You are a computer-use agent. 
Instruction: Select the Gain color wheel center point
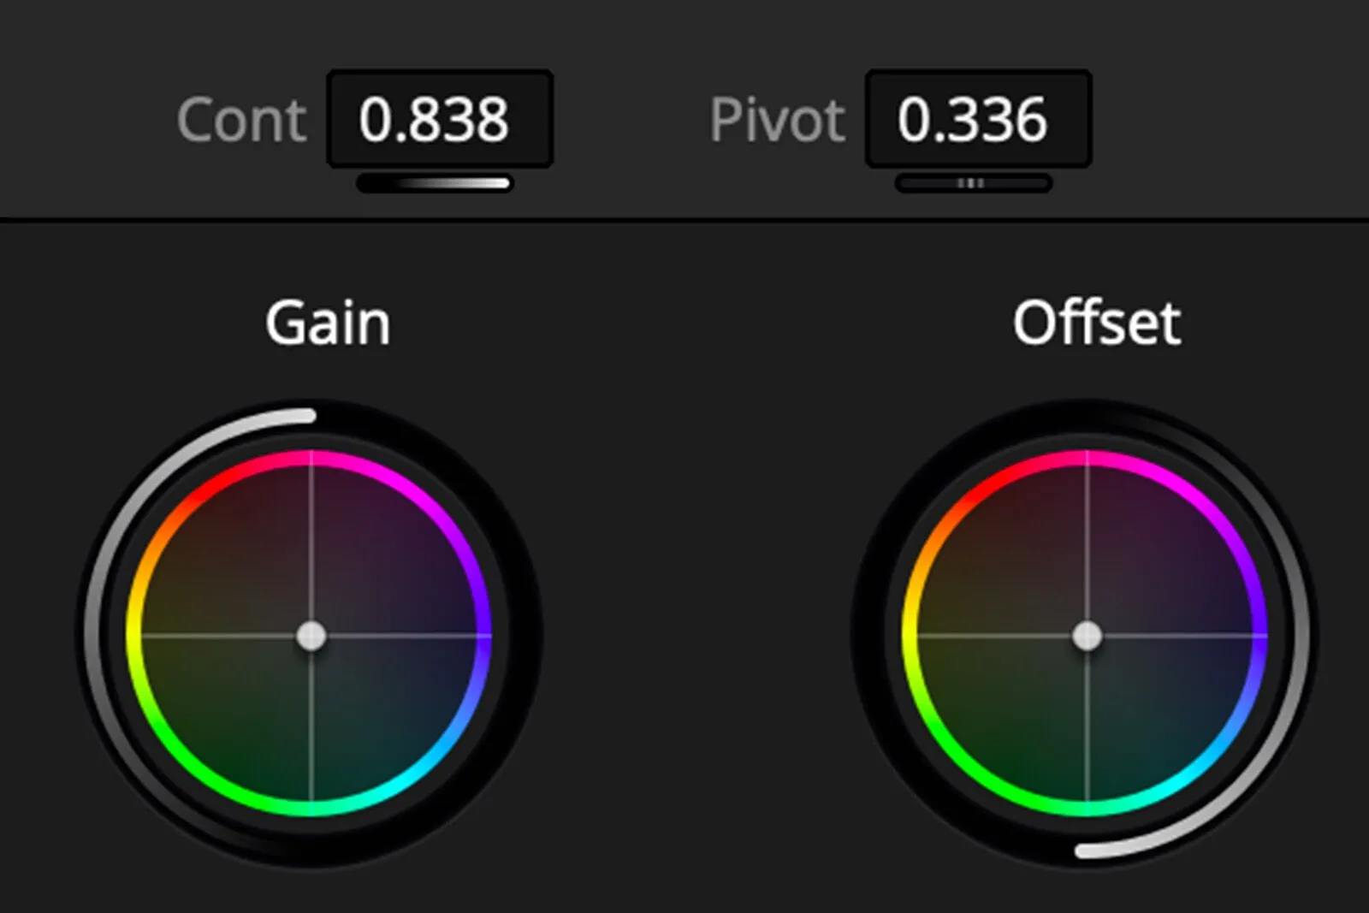pyautogui.click(x=311, y=636)
